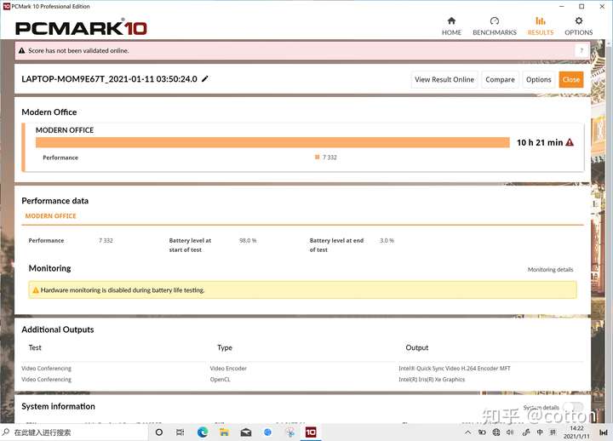
Task: Click the Performance score 7 332 in result card
Action: pyautogui.click(x=329, y=157)
